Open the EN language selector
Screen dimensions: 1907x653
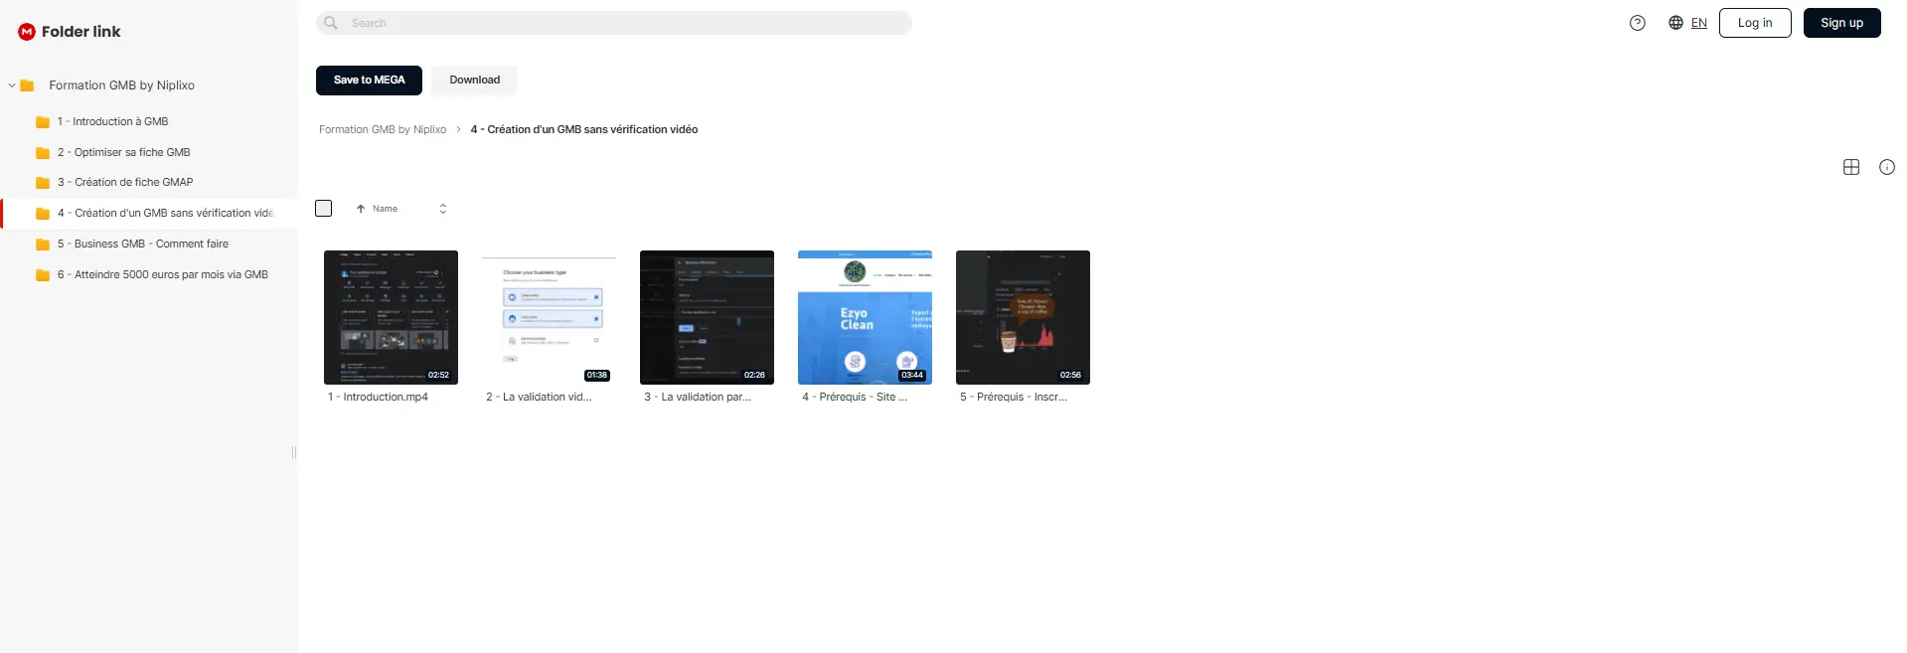pos(1699,23)
